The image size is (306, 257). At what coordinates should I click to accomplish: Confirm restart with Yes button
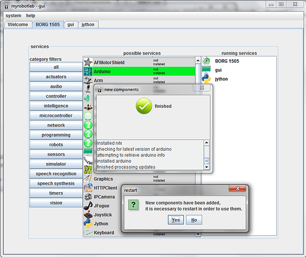176,220
